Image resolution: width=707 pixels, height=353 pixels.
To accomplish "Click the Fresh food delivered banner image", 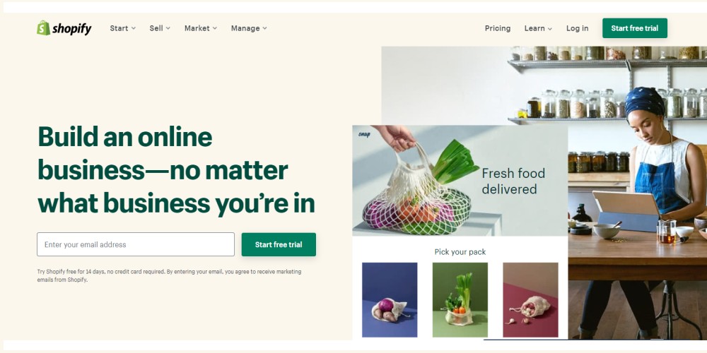I will coord(460,181).
